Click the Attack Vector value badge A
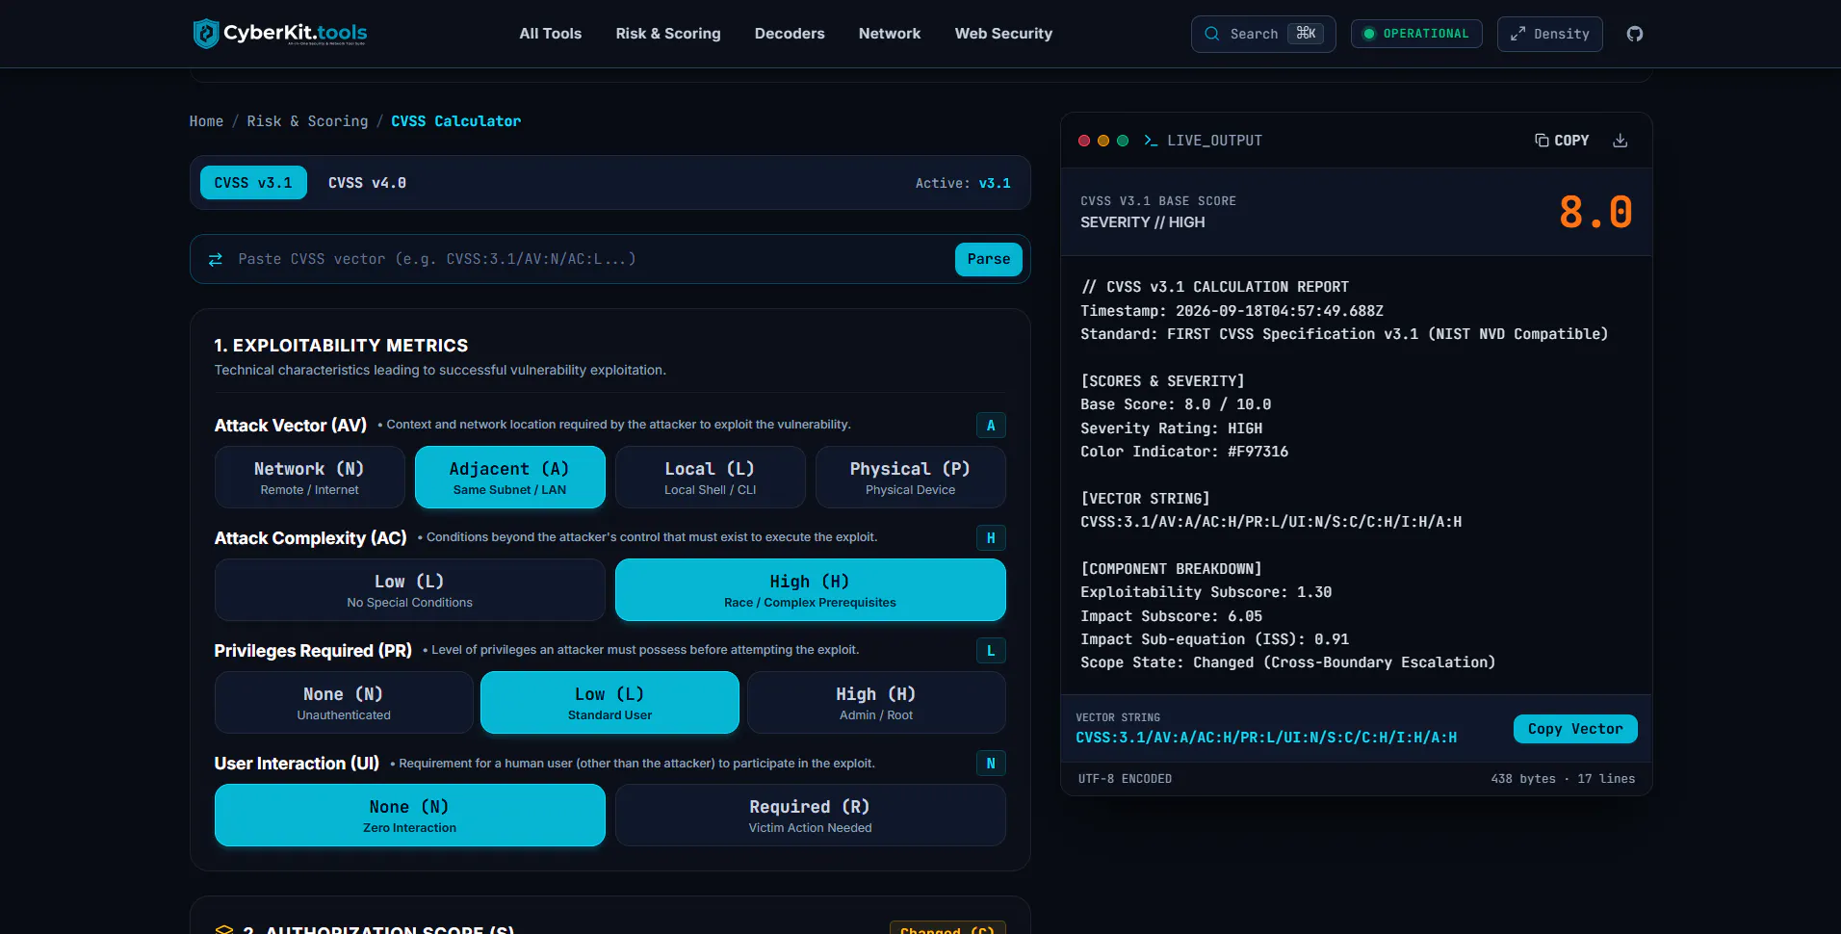The height and width of the screenshot is (934, 1841). coord(991,426)
